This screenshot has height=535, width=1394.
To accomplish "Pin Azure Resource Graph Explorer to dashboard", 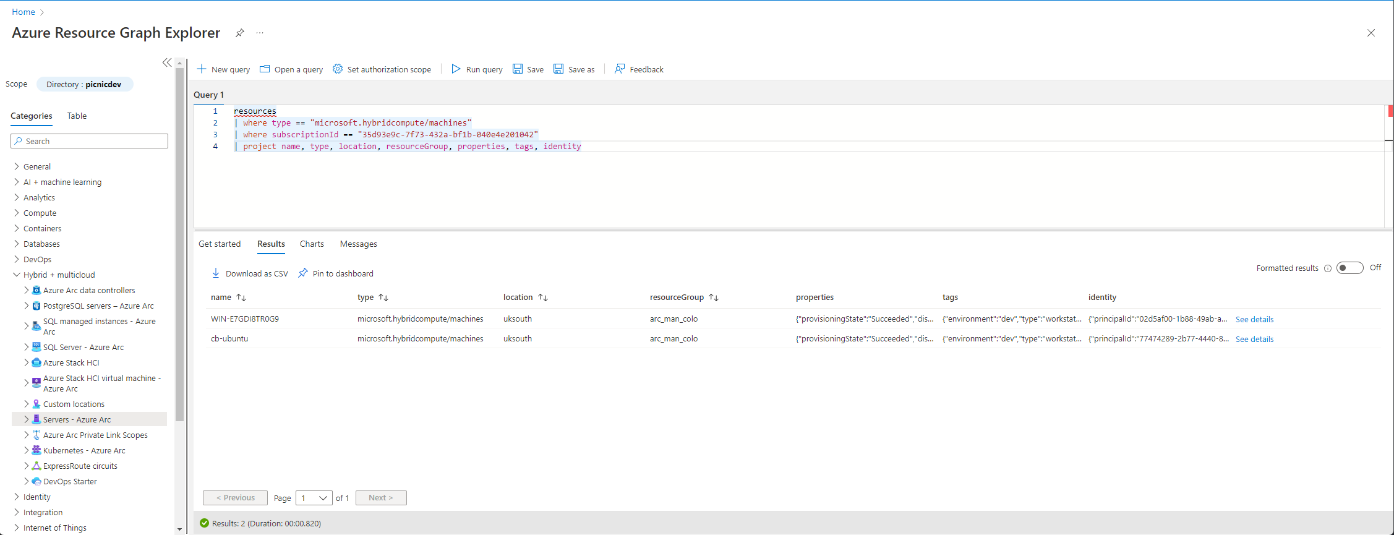I will pos(239,33).
